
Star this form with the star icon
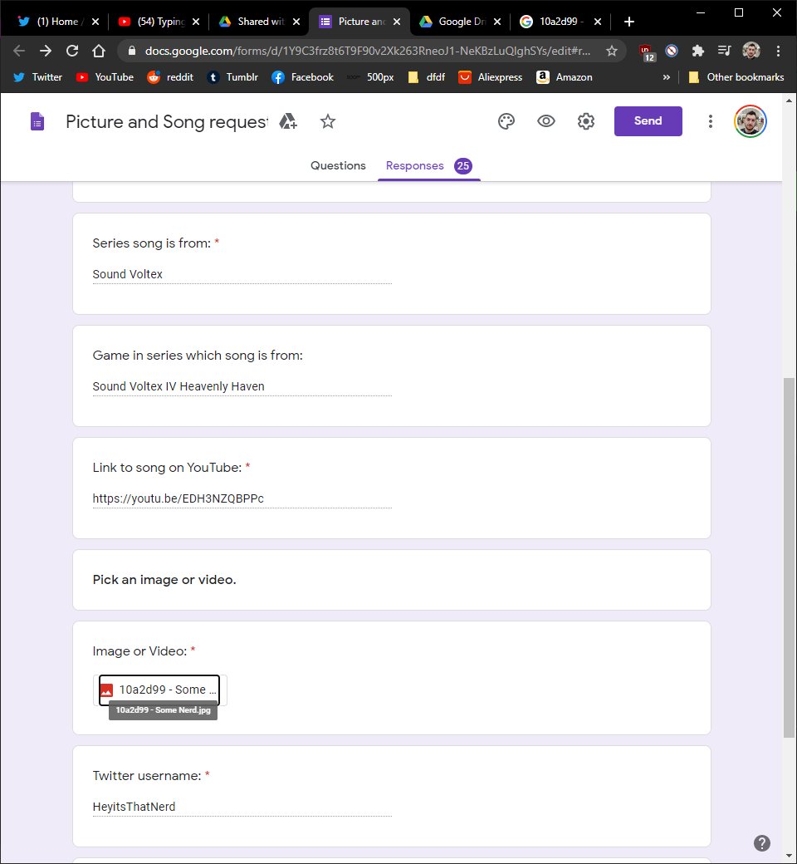[x=328, y=121]
